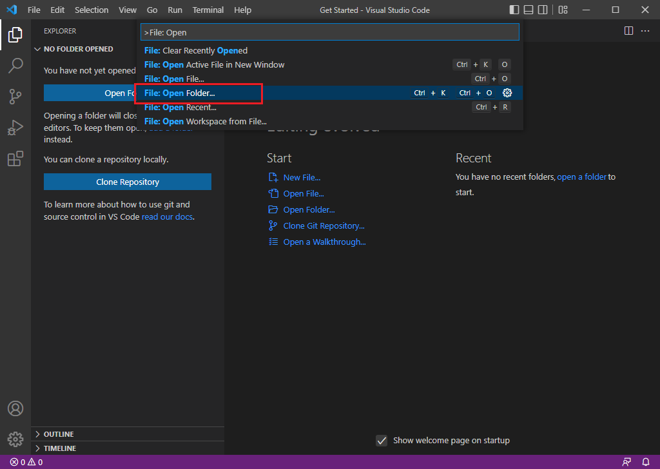Image resolution: width=660 pixels, height=469 pixels.
Task: Click Open a Walkthrough list icon
Action: click(273, 242)
